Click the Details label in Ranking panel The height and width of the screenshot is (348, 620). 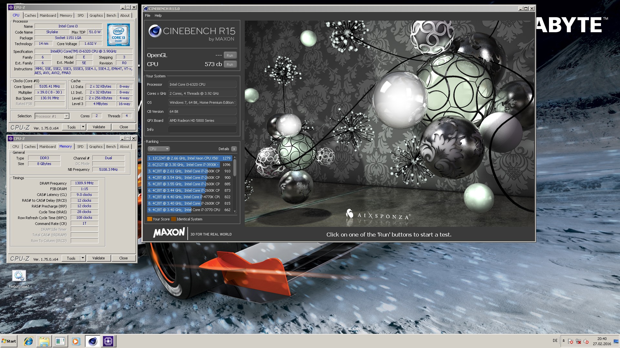(224, 149)
